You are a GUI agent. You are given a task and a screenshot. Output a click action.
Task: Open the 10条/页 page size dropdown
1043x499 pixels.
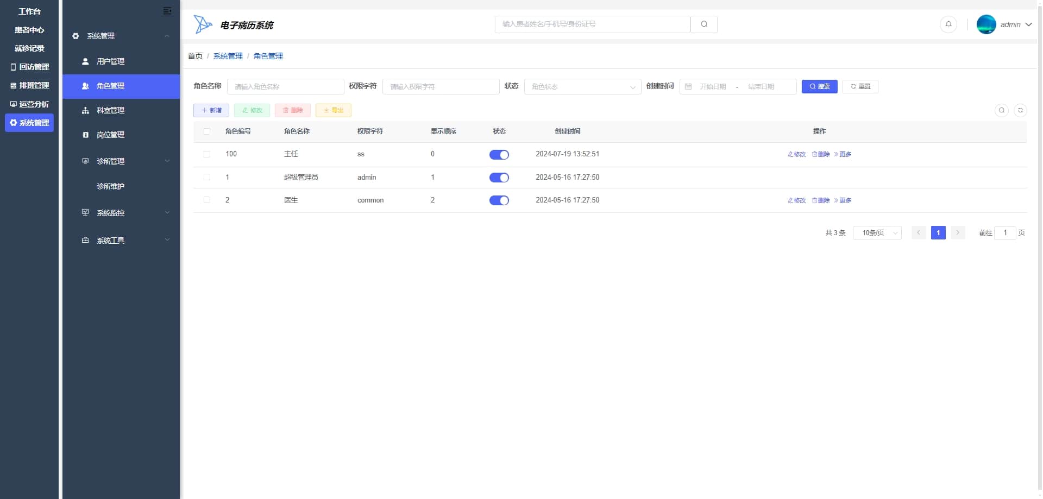click(x=877, y=233)
